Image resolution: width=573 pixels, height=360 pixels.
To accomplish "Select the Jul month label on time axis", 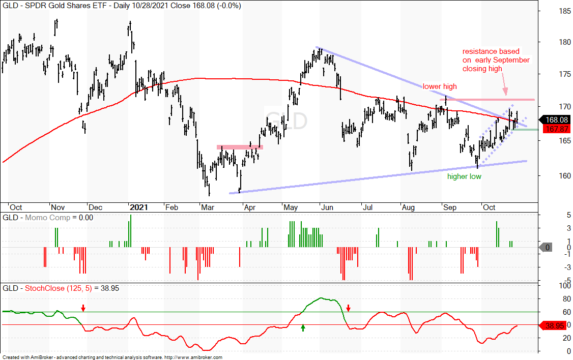I will tap(367, 207).
